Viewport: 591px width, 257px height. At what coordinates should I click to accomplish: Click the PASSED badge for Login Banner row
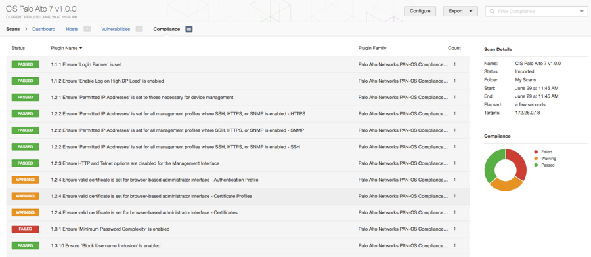pos(25,64)
